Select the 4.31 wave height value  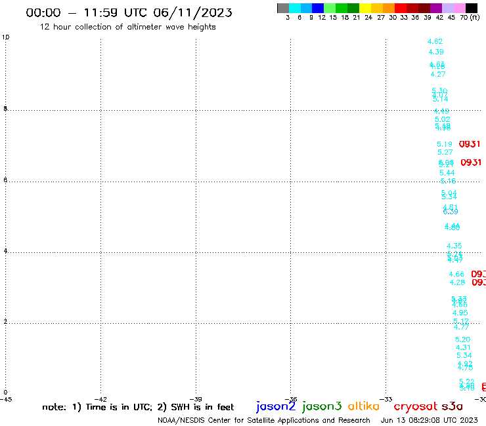coord(463,348)
